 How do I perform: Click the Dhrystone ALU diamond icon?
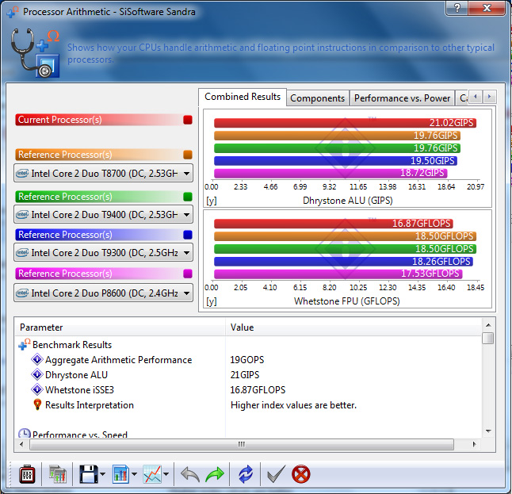(x=37, y=374)
